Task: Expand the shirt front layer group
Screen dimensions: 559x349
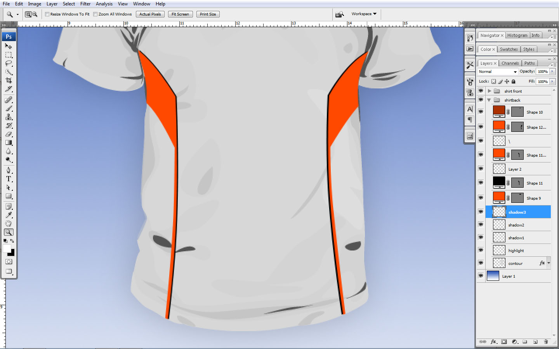Action: point(489,91)
